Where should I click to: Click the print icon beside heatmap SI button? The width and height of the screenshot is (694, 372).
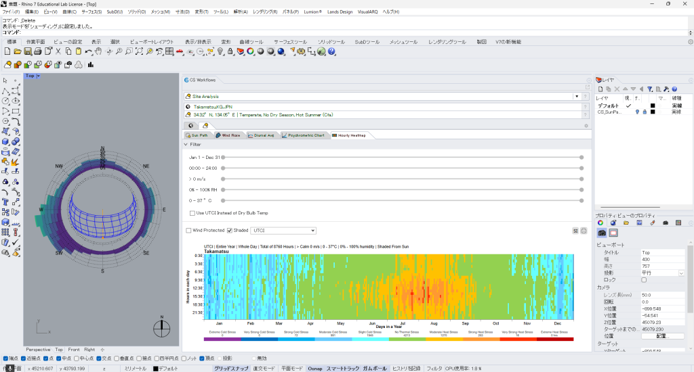[x=584, y=231]
